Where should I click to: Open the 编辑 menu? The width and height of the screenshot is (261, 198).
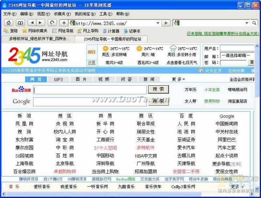[27, 14]
